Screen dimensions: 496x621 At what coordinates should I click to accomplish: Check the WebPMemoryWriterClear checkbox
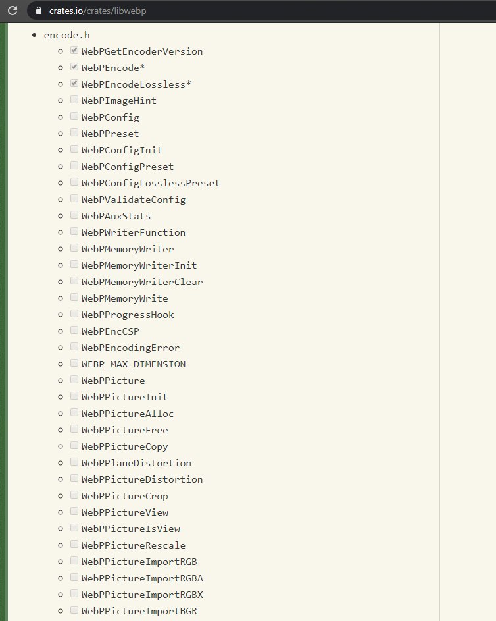(74, 281)
